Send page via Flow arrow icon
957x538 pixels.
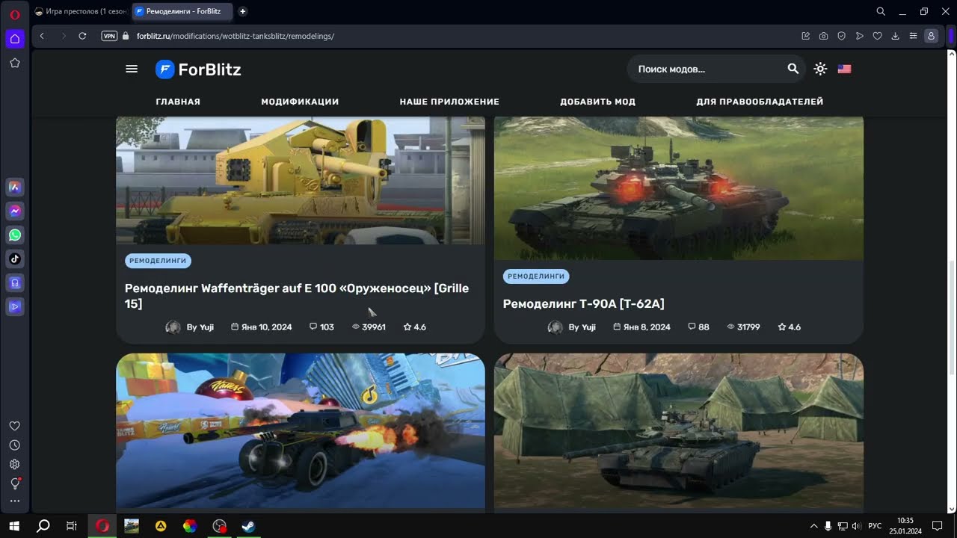coord(859,36)
